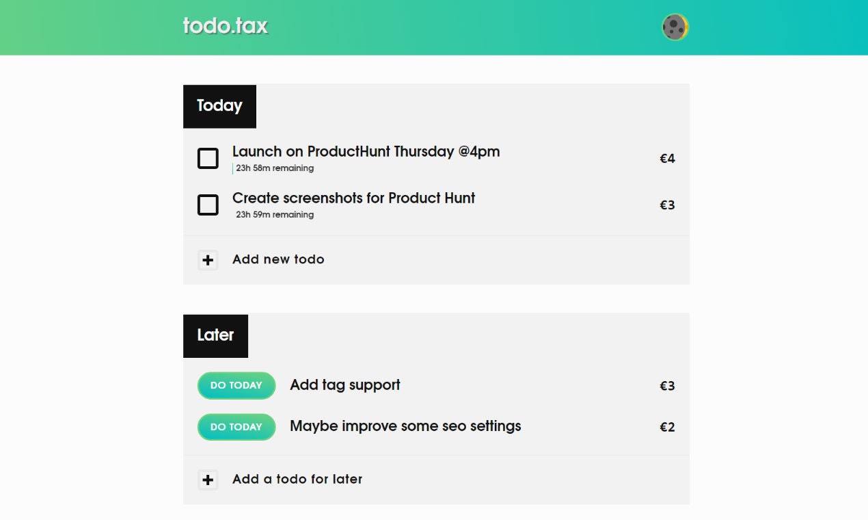The image size is (868, 520).
Task: Click the €4 price next to ProductHunt launch
Action: click(667, 158)
